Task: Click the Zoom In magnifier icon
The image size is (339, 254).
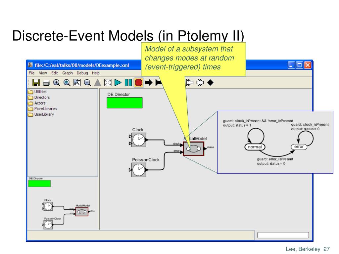Action: [57, 83]
